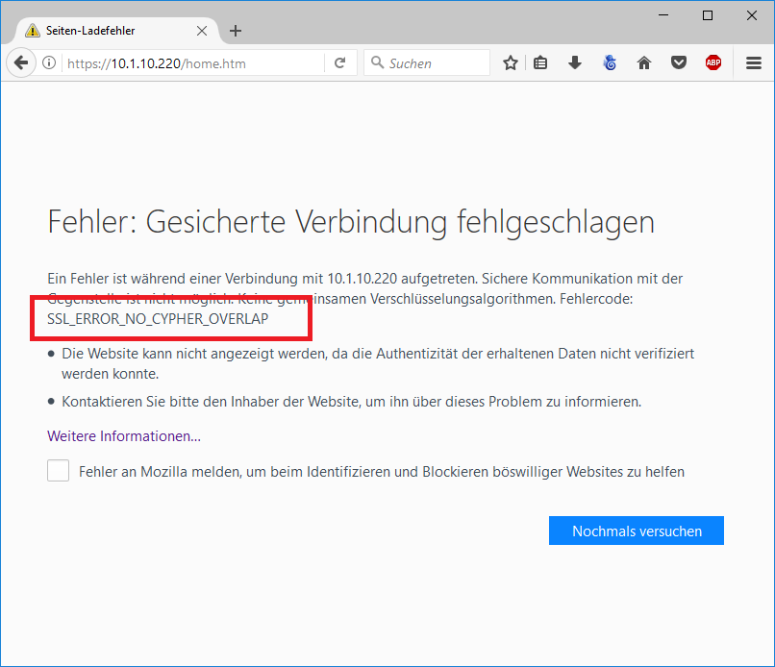The image size is (775, 667).
Task: Maximize the browser window
Action: 708,14
